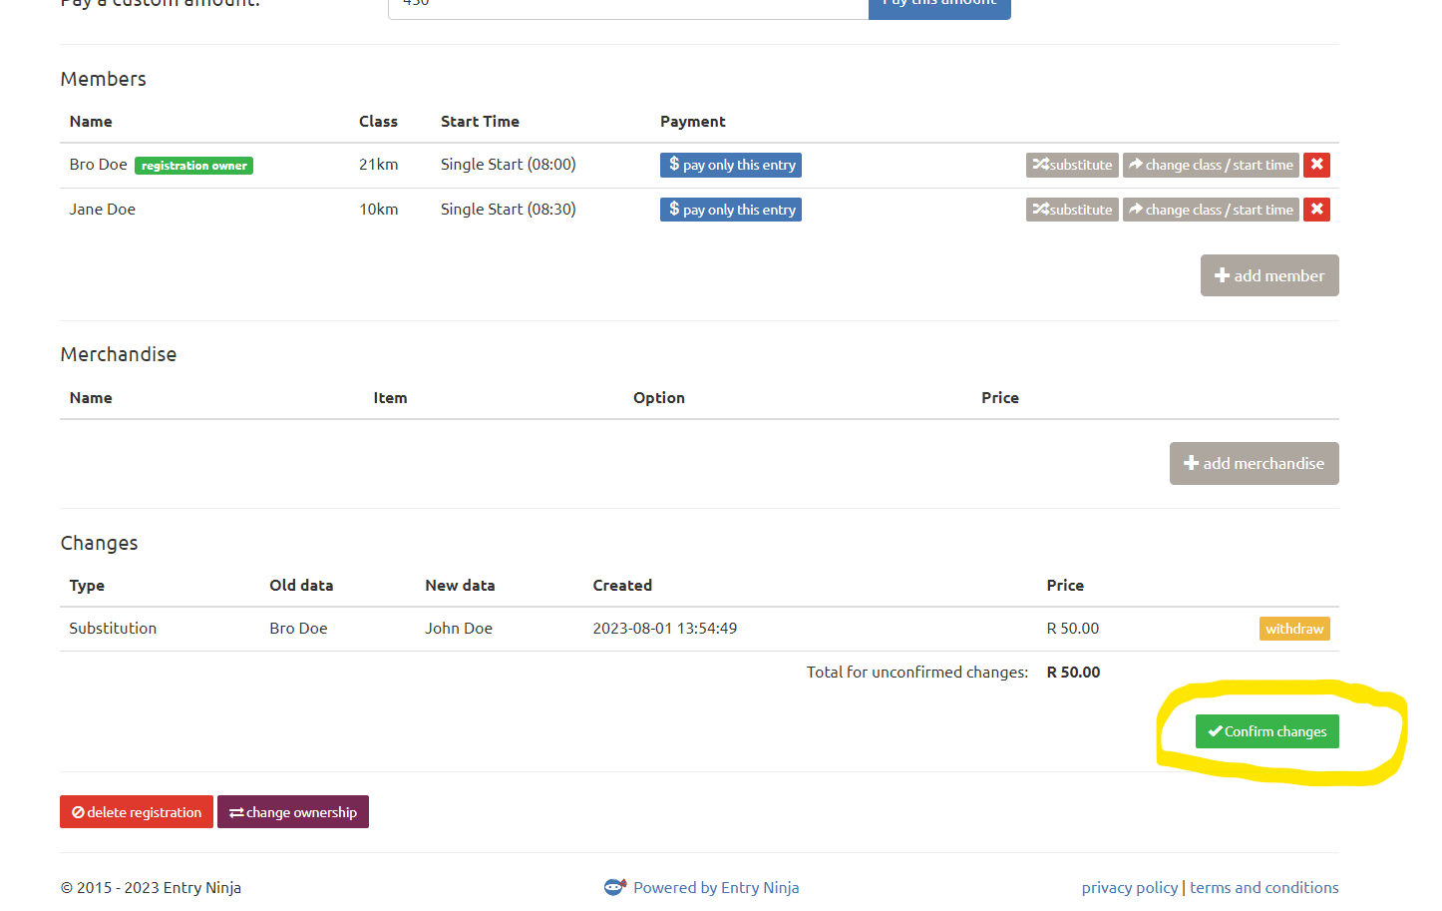Pay only this entry for Bro Doe
The height and width of the screenshot is (911, 1442).
[731, 165]
